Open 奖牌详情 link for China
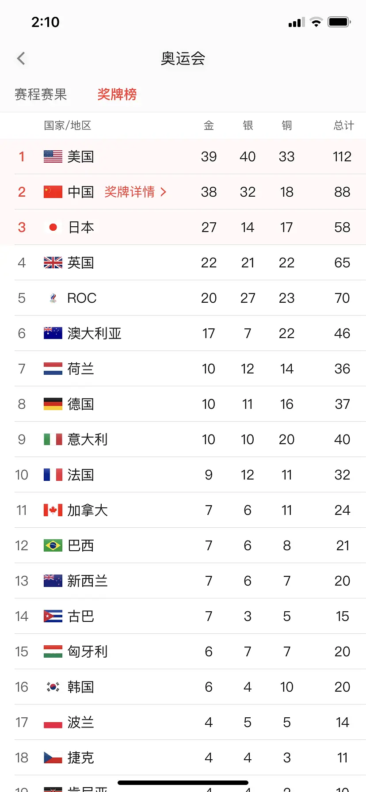The height and width of the screenshot is (792, 366). 130,192
